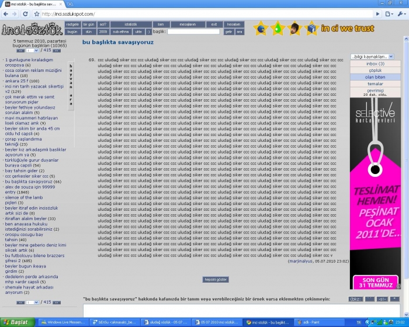The width and height of the screenshot is (409, 327).
Task: Go to next page of today's list, top
Action: coord(57,51)
